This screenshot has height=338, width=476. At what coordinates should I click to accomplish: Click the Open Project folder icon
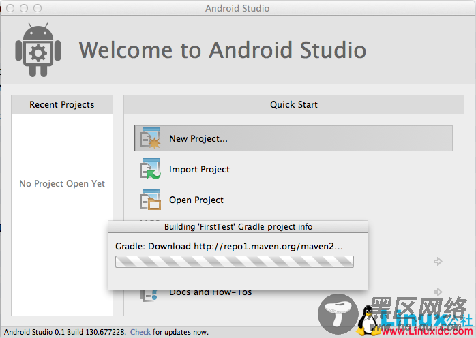(150, 200)
